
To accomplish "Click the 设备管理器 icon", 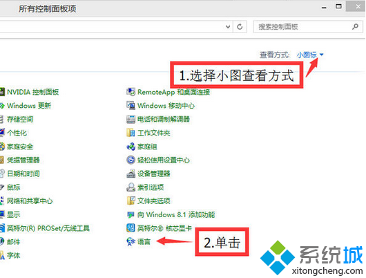I will click(131, 174).
